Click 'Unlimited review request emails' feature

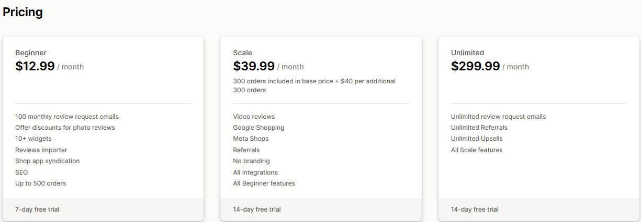coord(498,117)
